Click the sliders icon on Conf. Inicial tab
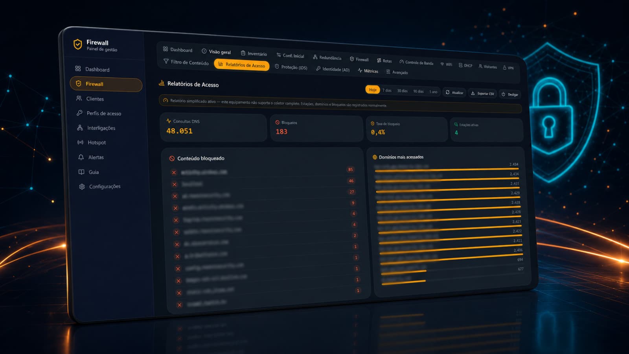The width and height of the screenshot is (629, 354). [278, 55]
